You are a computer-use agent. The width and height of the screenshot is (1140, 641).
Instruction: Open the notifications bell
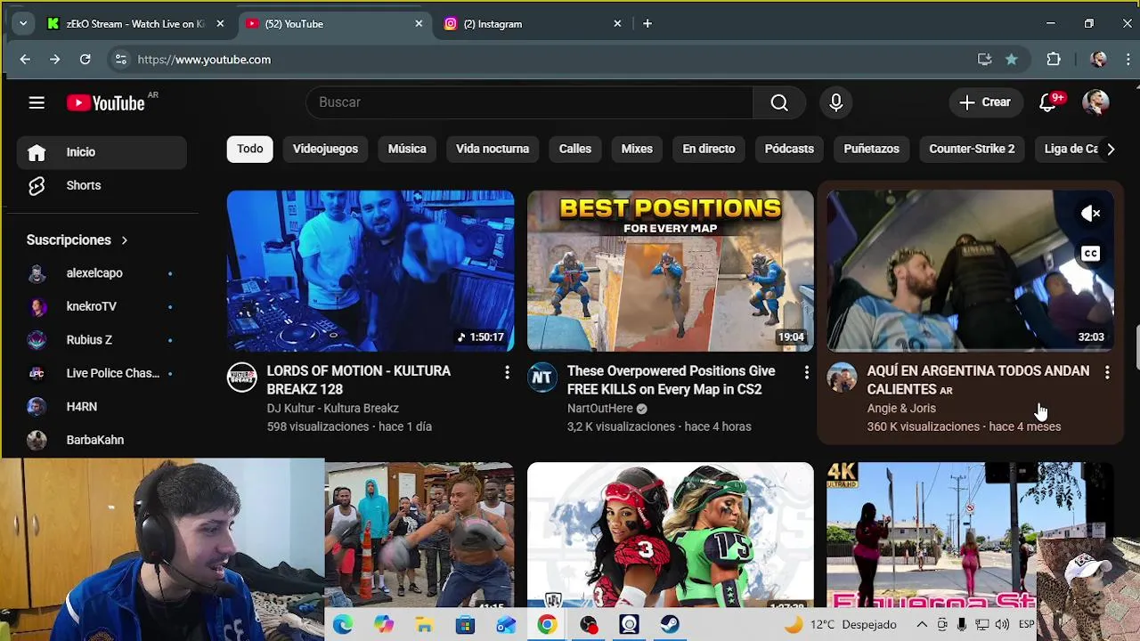click(x=1048, y=102)
